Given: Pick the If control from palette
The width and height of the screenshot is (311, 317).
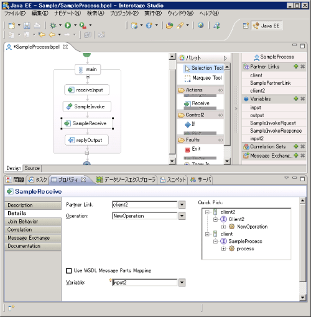Looking at the screenshot, I should point(190,124).
